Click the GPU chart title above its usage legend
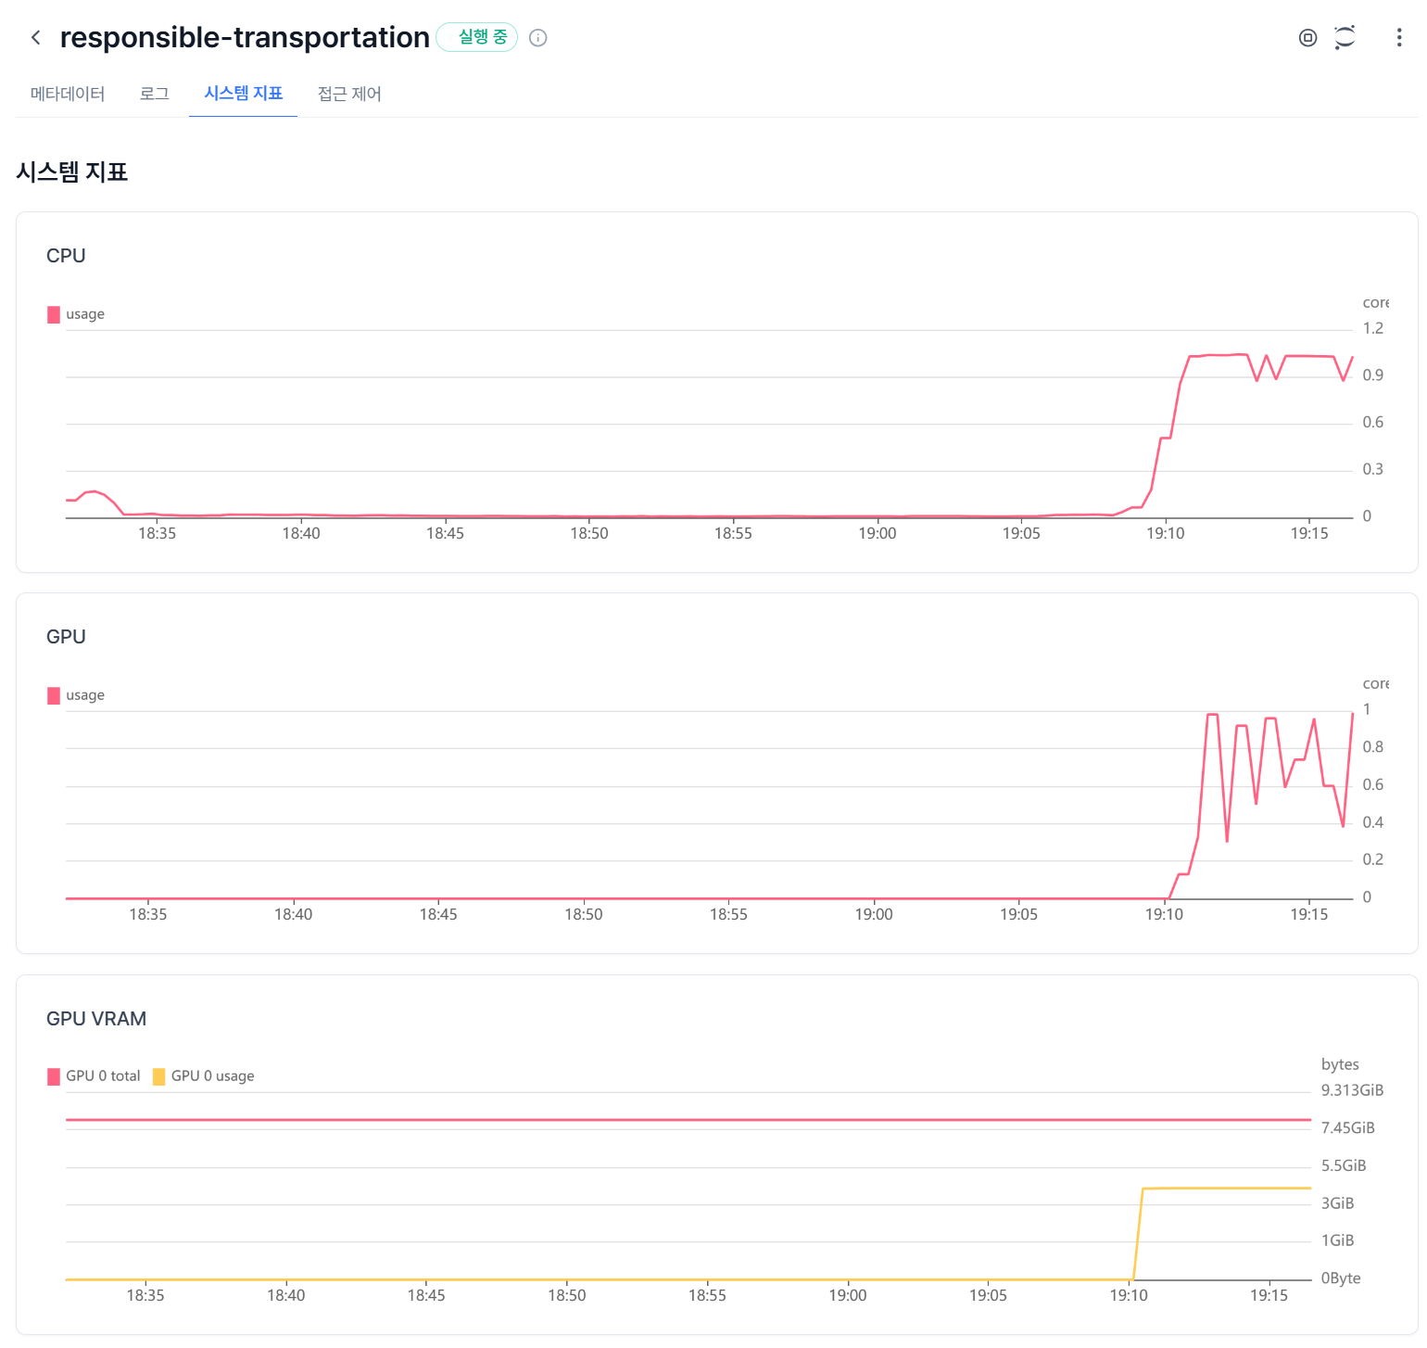 (66, 637)
